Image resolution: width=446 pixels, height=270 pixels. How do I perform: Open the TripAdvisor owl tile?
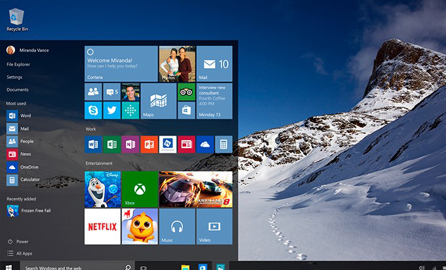coord(186,92)
